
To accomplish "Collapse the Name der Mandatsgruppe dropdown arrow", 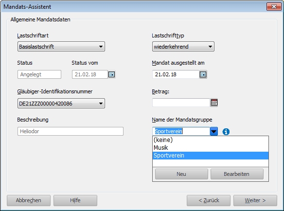I will pos(213,131).
